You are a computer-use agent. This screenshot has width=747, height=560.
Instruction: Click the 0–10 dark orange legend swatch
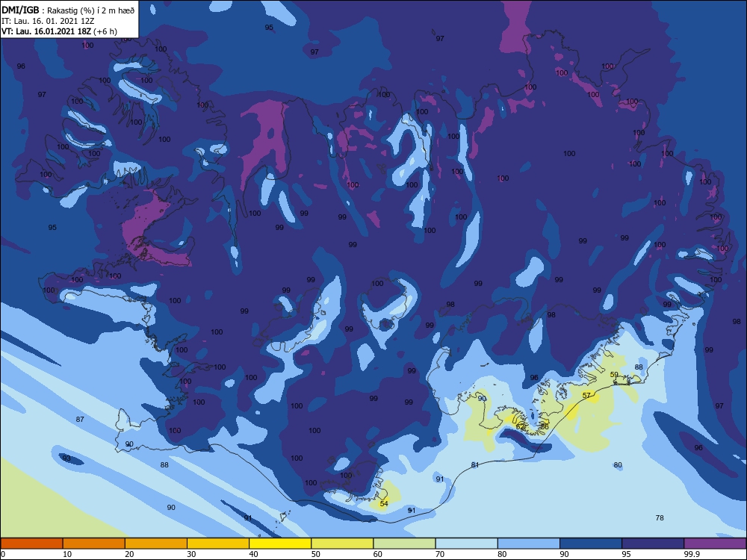click(x=32, y=544)
